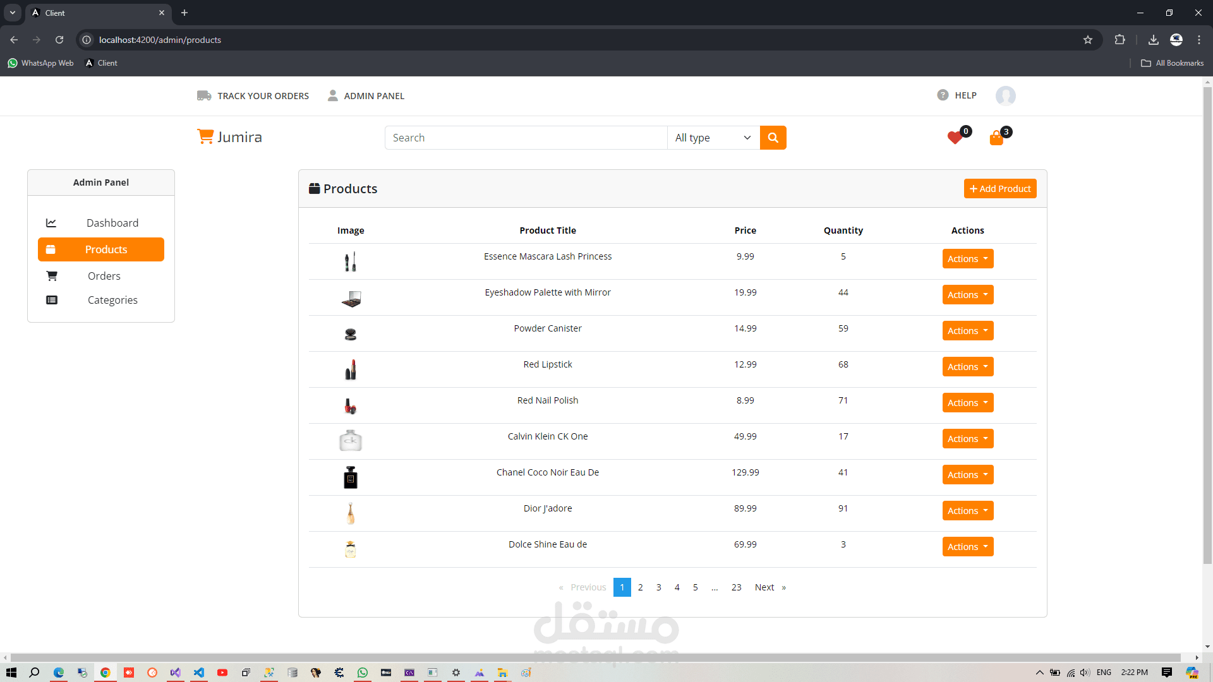
Task: Click the Calvin Klein CK One thumbnail
Action: click(x=351, y=440)
